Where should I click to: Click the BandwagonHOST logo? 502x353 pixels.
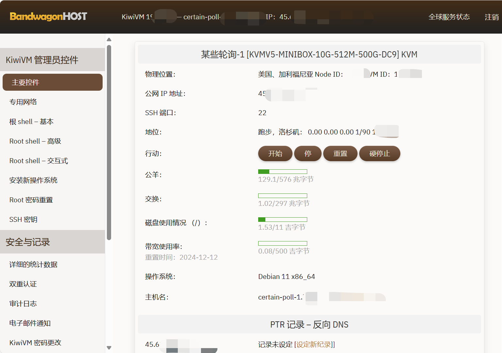coord(48,16)
